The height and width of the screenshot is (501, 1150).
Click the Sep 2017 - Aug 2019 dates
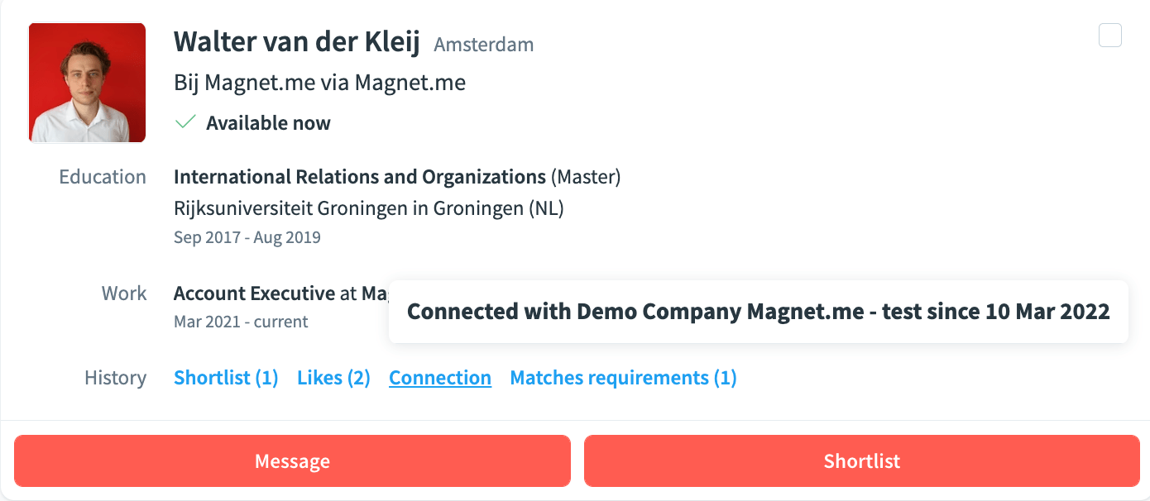pos(247,238)
